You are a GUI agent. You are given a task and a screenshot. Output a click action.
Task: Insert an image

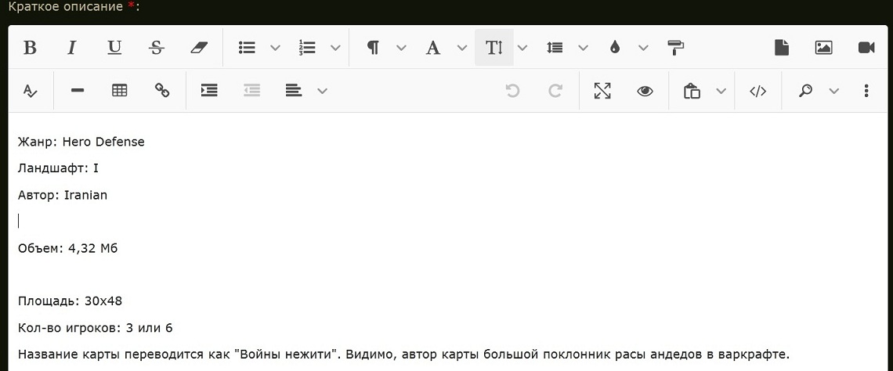[x=823, y=48]
